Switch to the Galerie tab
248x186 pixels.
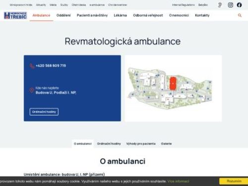(x=166, y=144)
